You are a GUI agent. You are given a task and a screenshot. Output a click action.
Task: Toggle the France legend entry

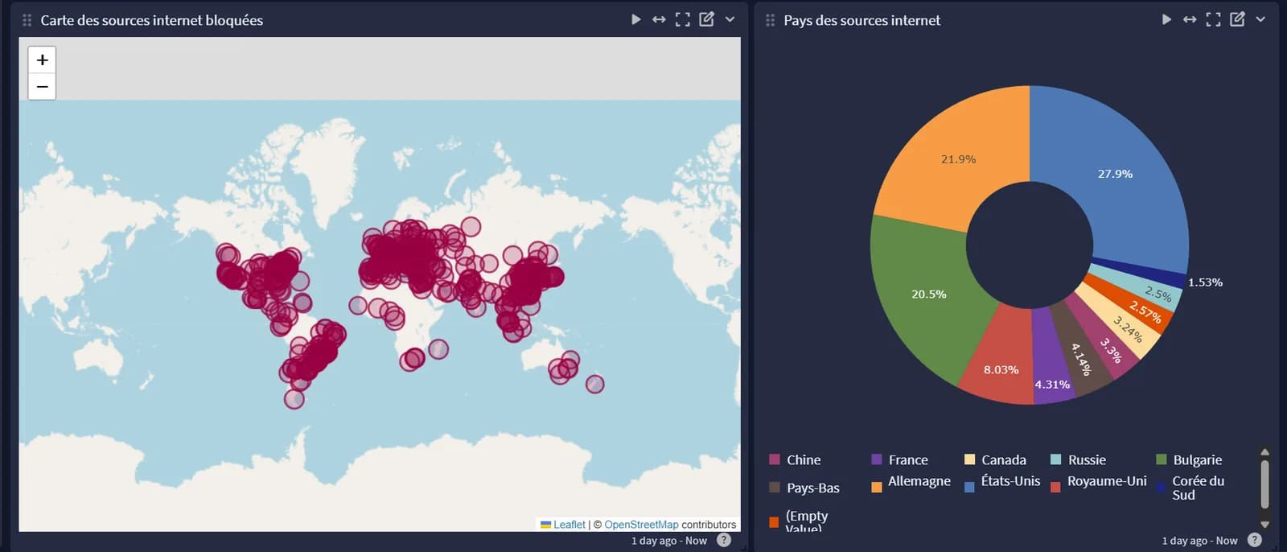click(x=900, y=460)
